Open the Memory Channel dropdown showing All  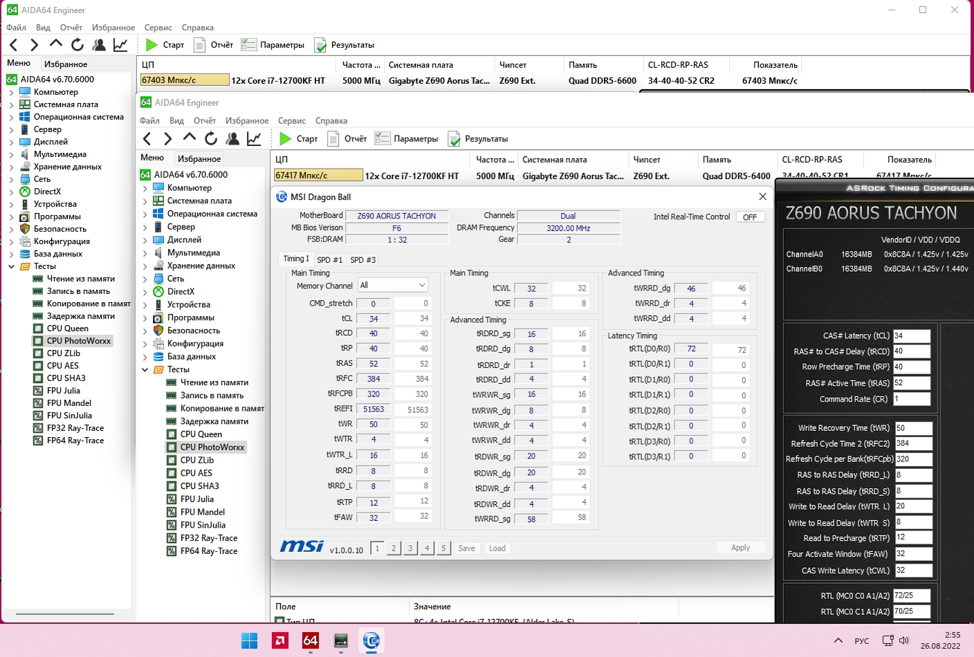(392, 285)
